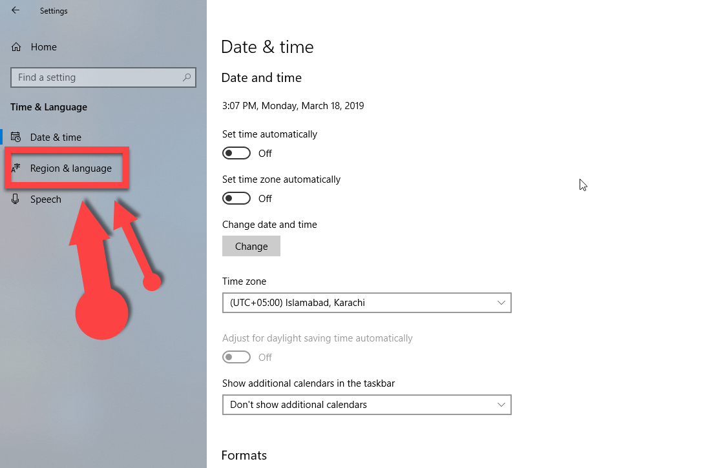The width and height of the screenshot is (703, 468).
Task: Click the Speech microphone icon
Action: (16, 199)
